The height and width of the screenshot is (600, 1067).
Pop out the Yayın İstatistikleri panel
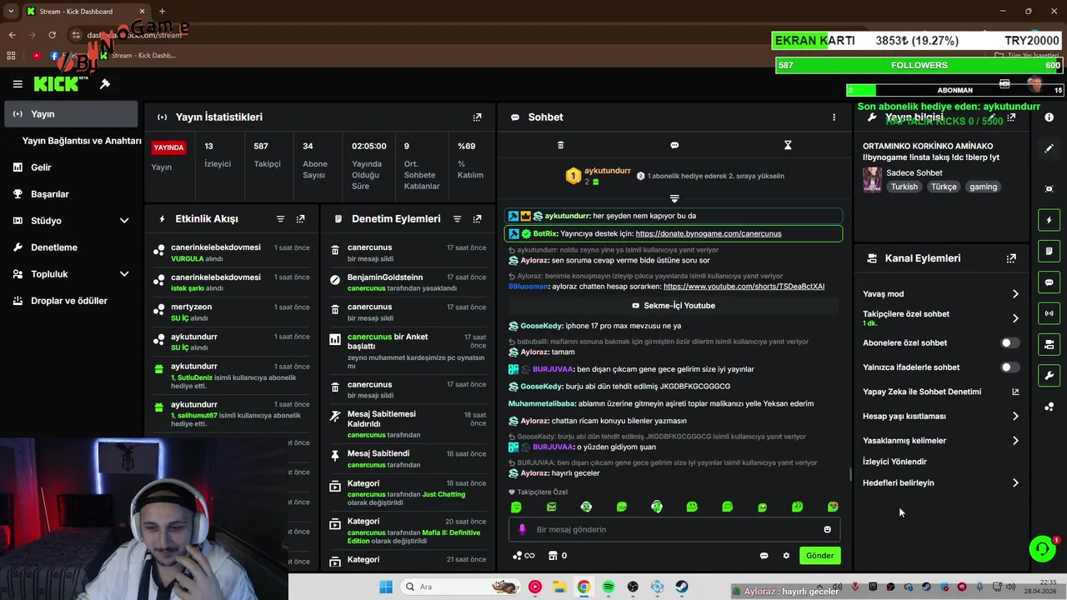[477, 117]
